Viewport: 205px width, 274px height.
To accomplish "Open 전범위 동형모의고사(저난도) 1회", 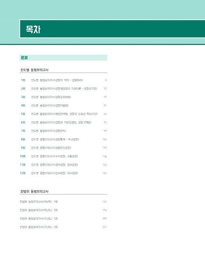I will (63, 202).
